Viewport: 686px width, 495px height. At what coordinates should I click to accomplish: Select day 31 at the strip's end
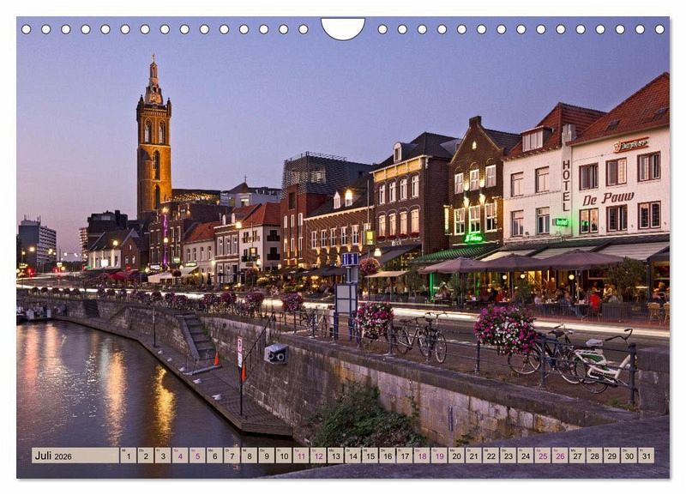tap(645, 456)
